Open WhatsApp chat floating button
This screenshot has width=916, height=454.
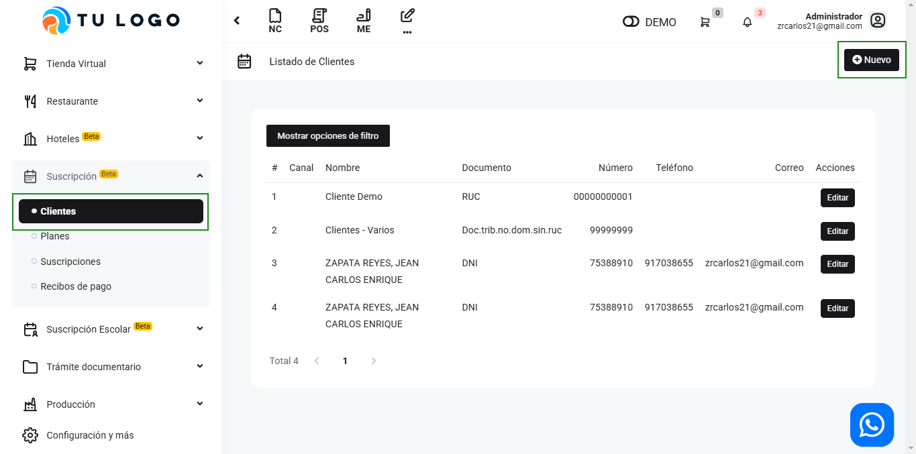pos(872,424)
